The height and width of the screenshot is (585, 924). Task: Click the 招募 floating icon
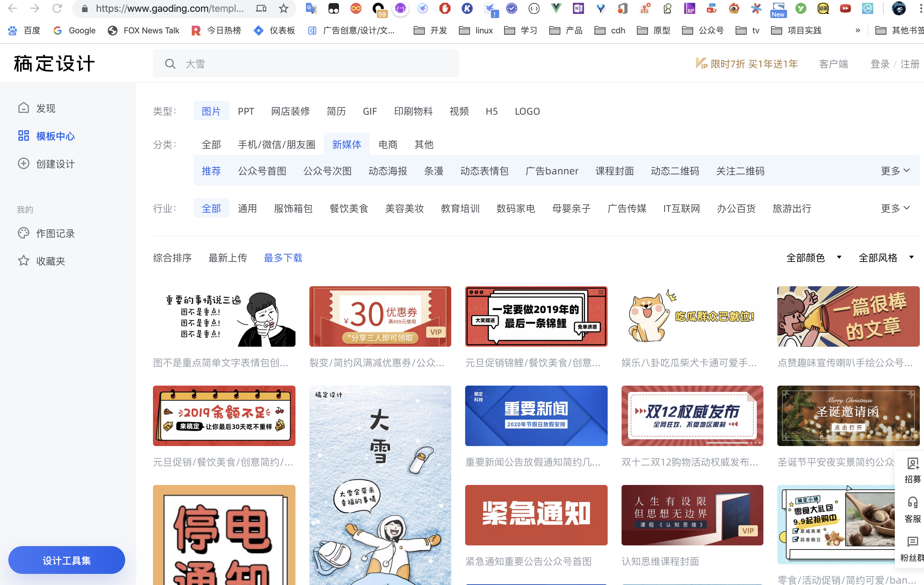pos(913,464)
